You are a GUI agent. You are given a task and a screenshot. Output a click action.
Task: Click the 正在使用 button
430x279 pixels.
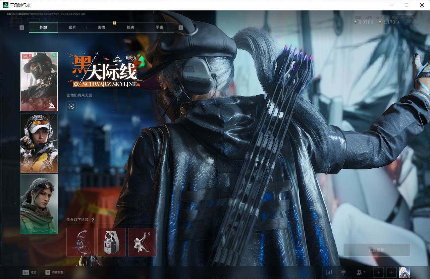377,250
